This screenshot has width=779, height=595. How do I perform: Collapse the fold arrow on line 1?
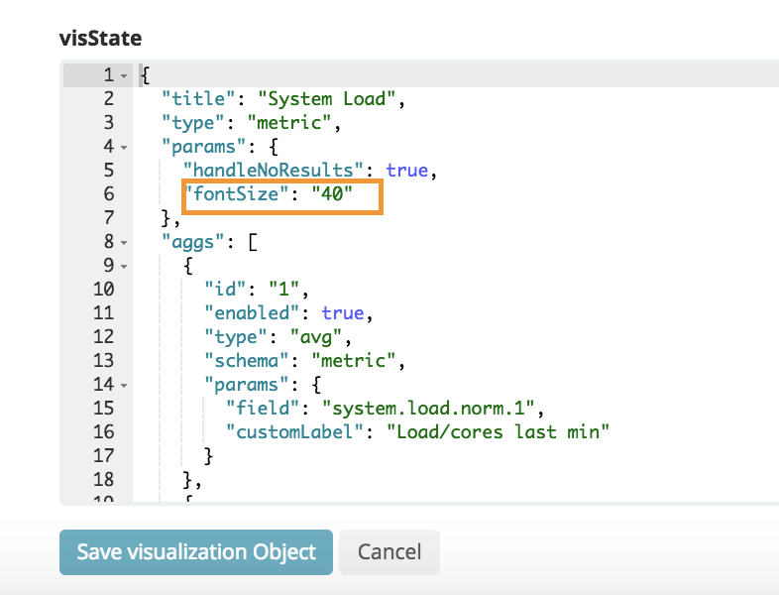pos(124,76)
